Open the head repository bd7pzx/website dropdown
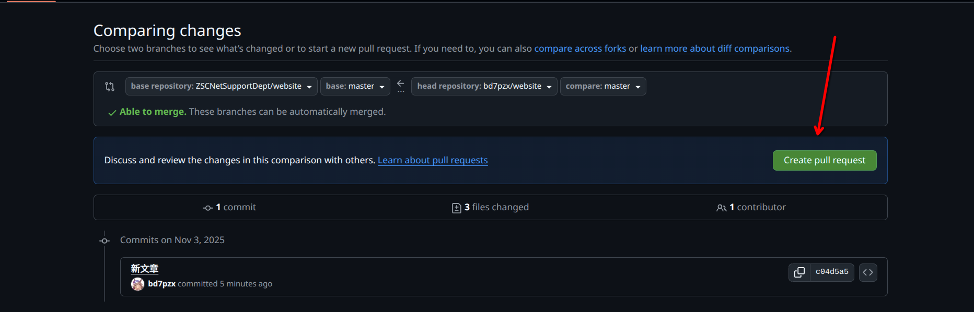The width and height of the screenshot is (974, 312). point(484,87)
